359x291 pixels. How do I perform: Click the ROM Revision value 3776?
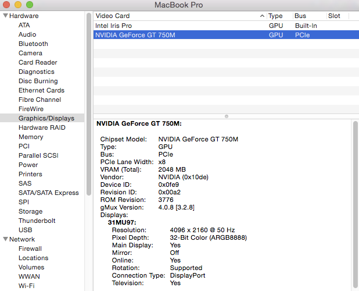(166, 200)
